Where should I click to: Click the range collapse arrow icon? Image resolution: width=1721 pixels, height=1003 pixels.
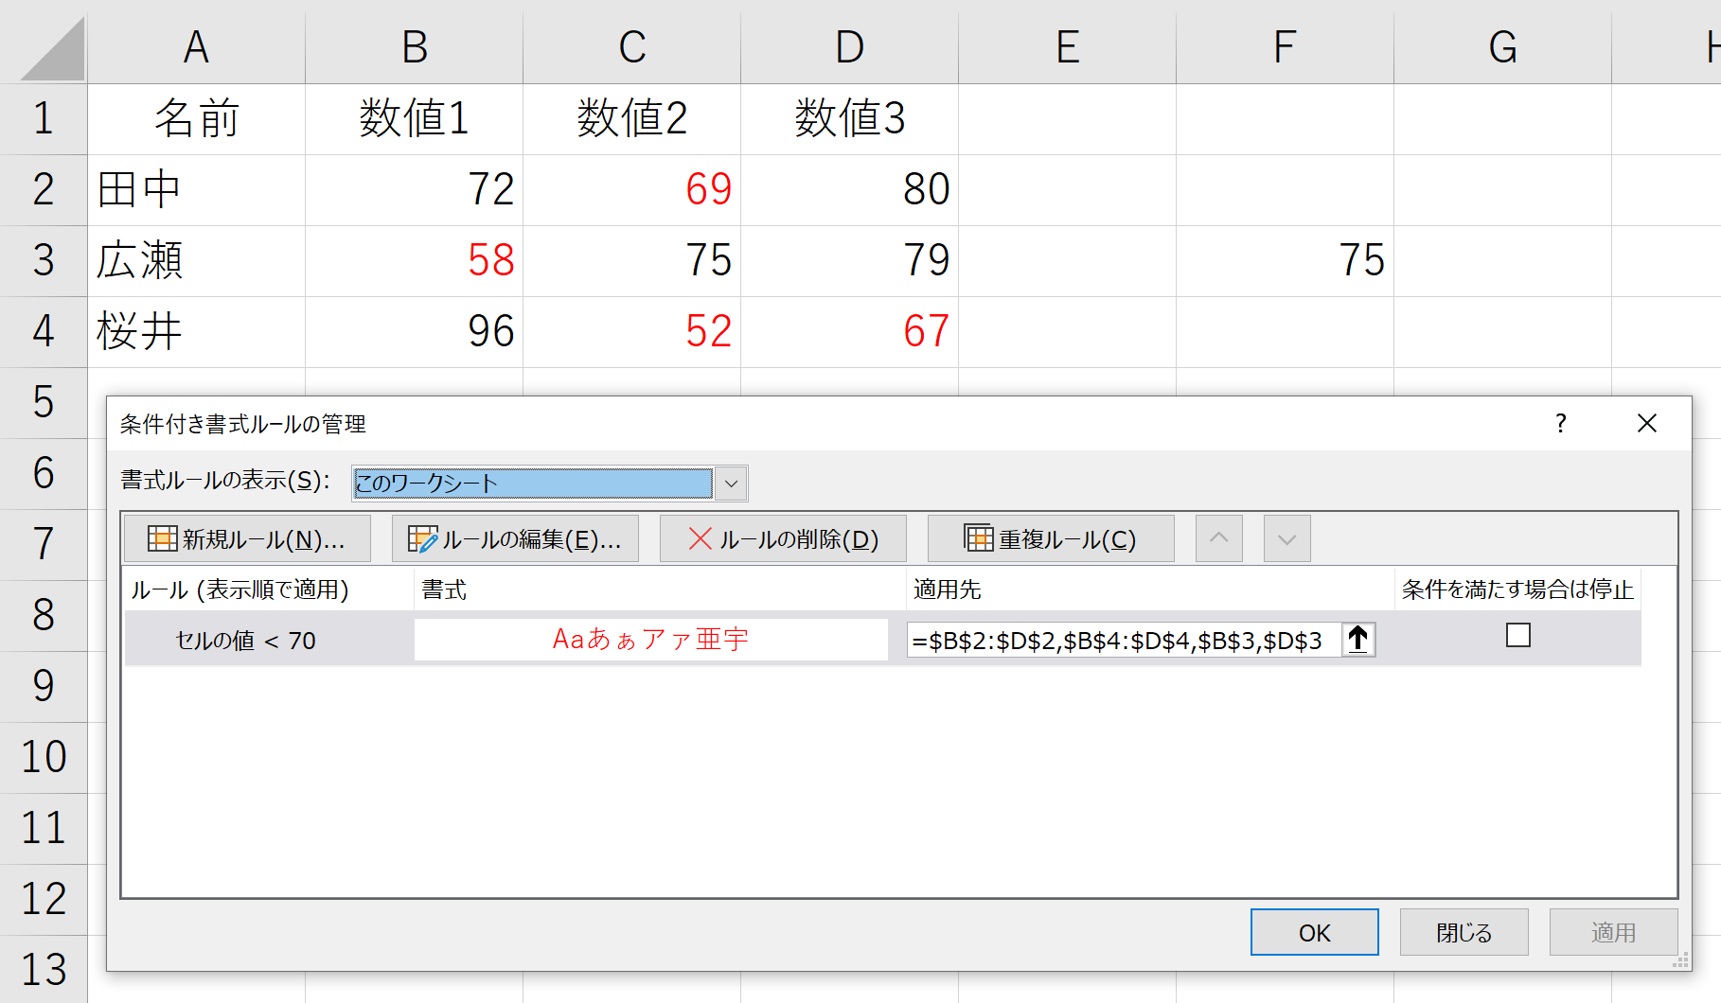click(1357, 640)
